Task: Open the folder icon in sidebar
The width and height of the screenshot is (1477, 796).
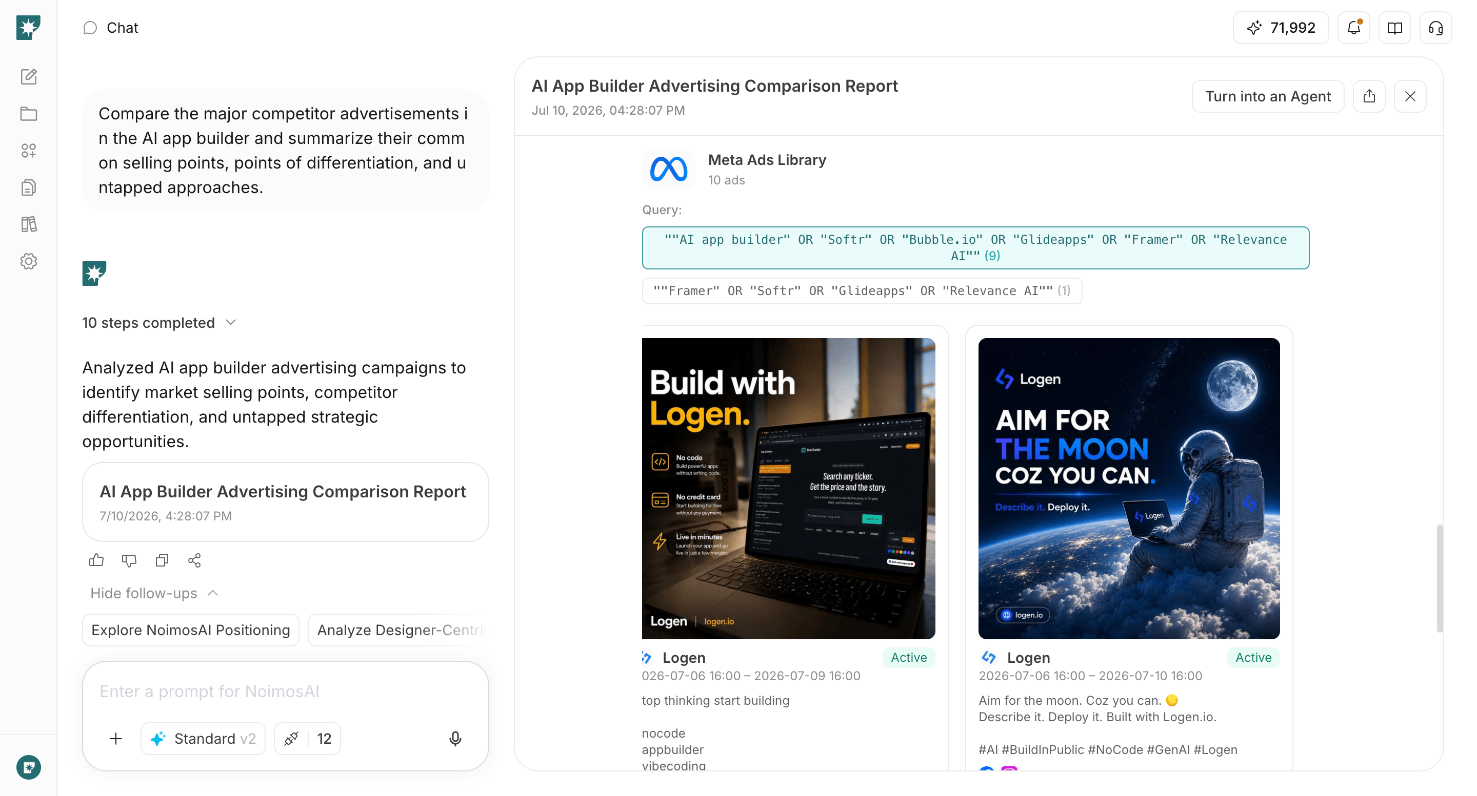Action: pyautogui.click(x=29, y=114)
